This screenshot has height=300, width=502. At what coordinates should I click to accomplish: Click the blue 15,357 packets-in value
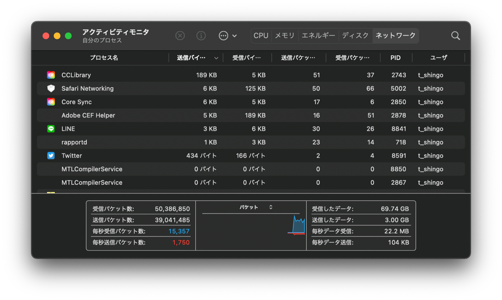(179, 231)
